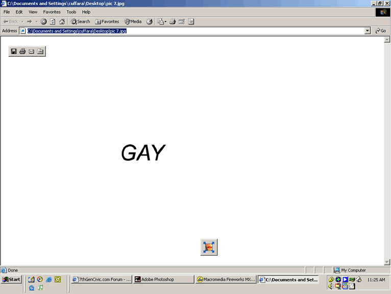
Task: Click the Stop loading toolbar icon
Action: (x=44, y=21)
